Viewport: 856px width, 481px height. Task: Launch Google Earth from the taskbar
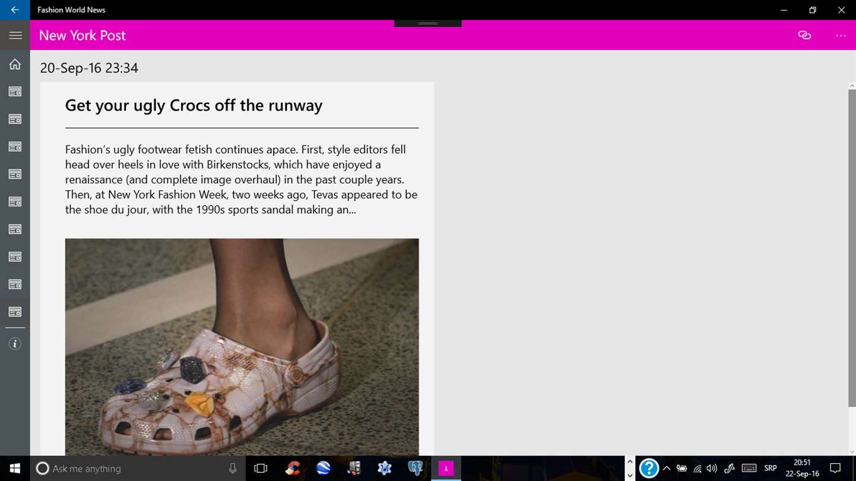323,469
